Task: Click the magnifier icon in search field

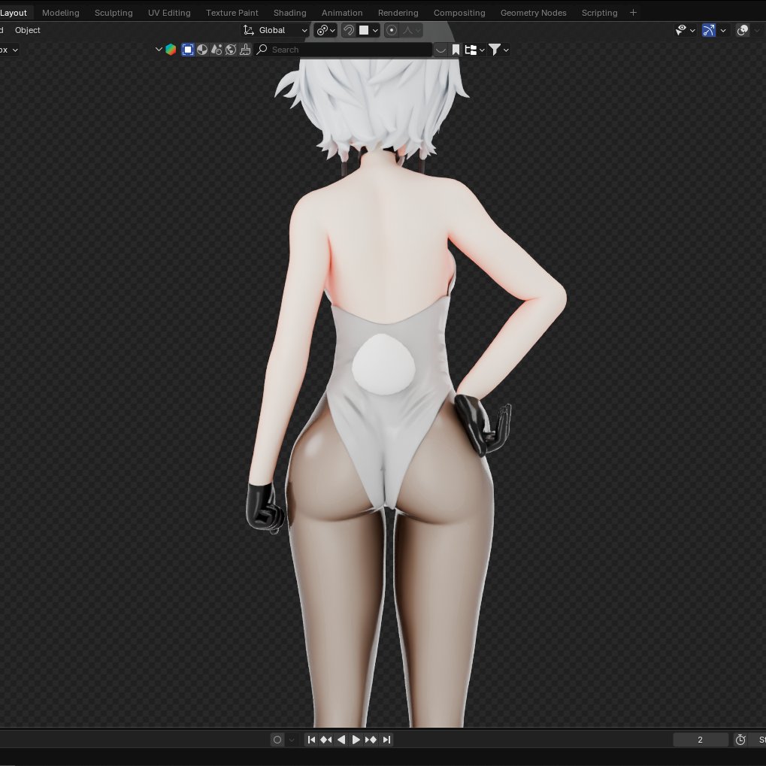Action: [262, 50]
